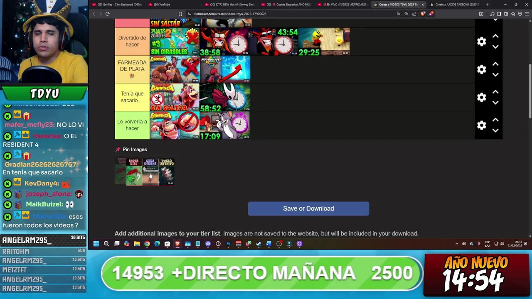The width and height of the screenshot is (532, 299).
Task: Open settings gear for 'Tenía que sacarlo' tier
Action: (481, 97)
